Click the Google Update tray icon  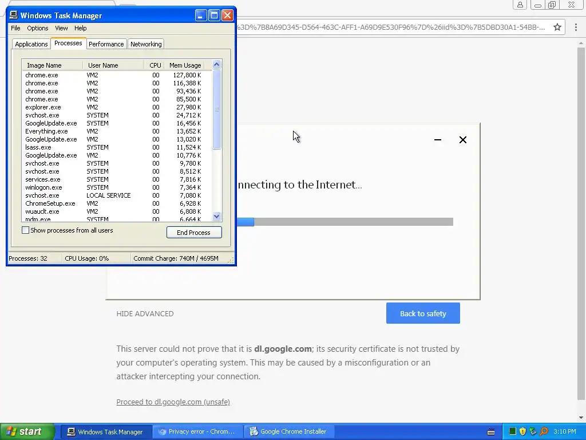(x=533, y=431)
